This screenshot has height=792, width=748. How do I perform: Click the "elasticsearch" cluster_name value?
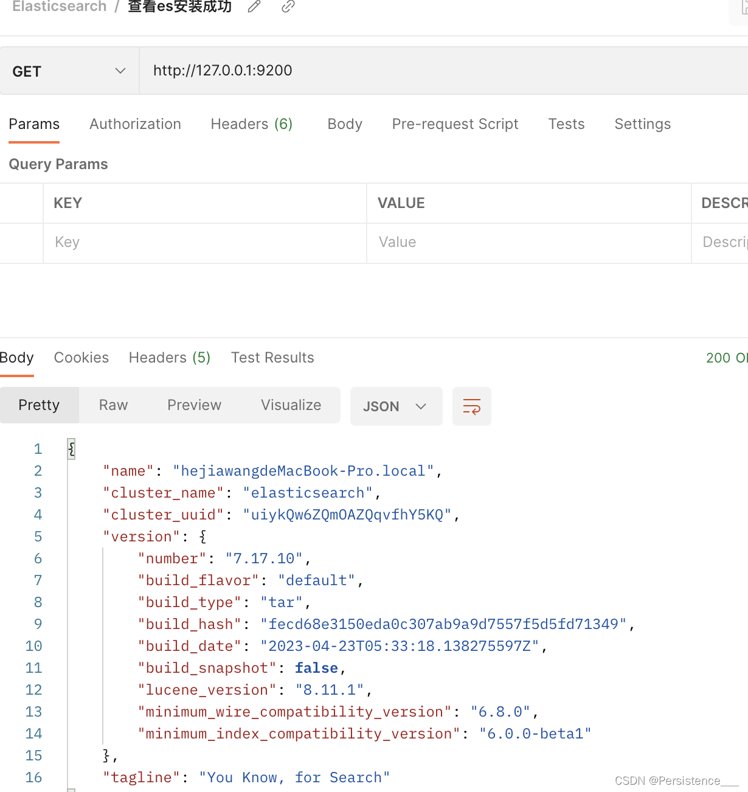(x=308, y=493)
